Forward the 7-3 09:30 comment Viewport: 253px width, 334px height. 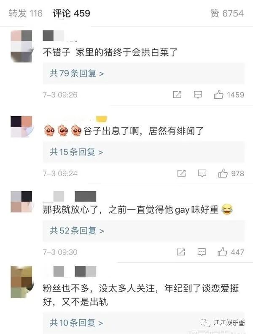click(181, 252)
